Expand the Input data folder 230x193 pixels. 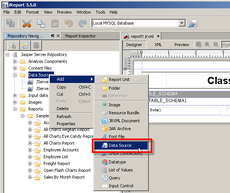(15, 95)
